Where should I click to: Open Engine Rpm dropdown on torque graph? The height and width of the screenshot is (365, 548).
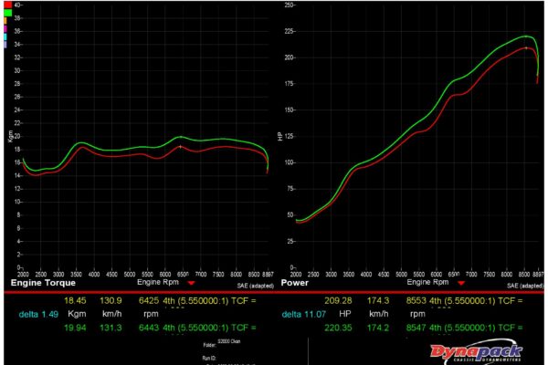(191, 283)
